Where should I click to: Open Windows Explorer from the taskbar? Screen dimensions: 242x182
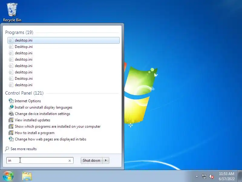[27, 176]
